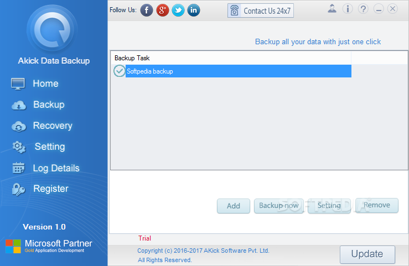The image size is (409, 266).
Task: Open the Facebook follow icon
Action: pos(147,11)
